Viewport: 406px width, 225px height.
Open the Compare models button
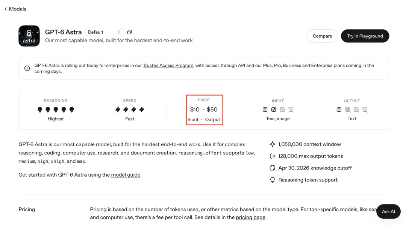point(323,36)
